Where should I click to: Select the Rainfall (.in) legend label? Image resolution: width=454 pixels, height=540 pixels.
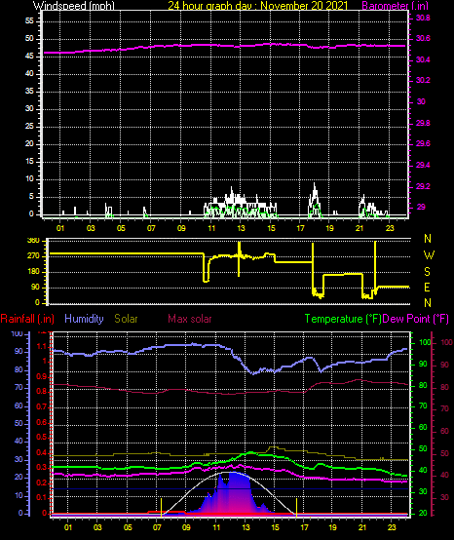tap(27, 319)
